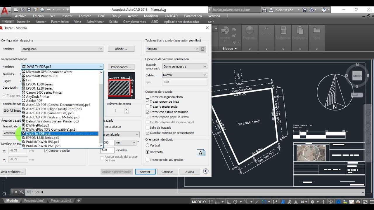Click the New file icon in quick access toolbar
This screenshot has height=210, width=374.
tap(16, 10)
